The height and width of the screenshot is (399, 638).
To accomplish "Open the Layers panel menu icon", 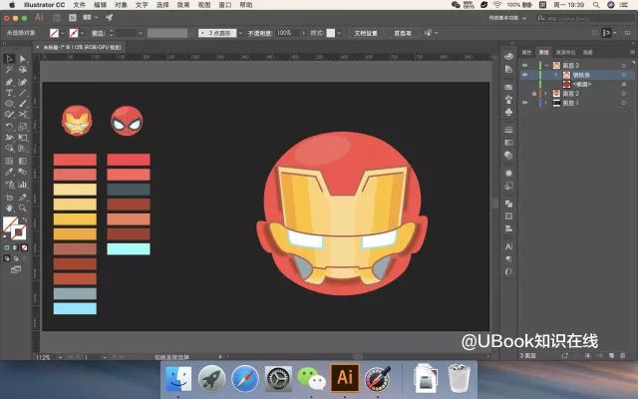I will [x=632, y=52].
